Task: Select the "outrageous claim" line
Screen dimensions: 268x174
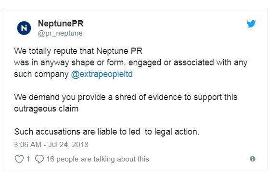Action: click(x=46, y=109)
